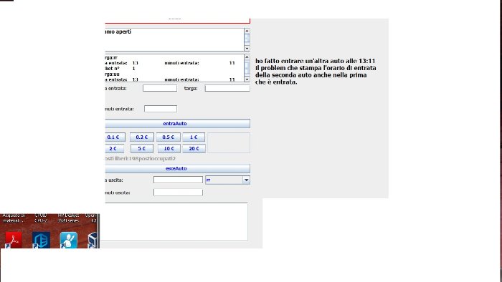Open the VirtualBox cube desktop shortcut
The height and width of the screenshot is (282, 502).
[x=93, y=240]
